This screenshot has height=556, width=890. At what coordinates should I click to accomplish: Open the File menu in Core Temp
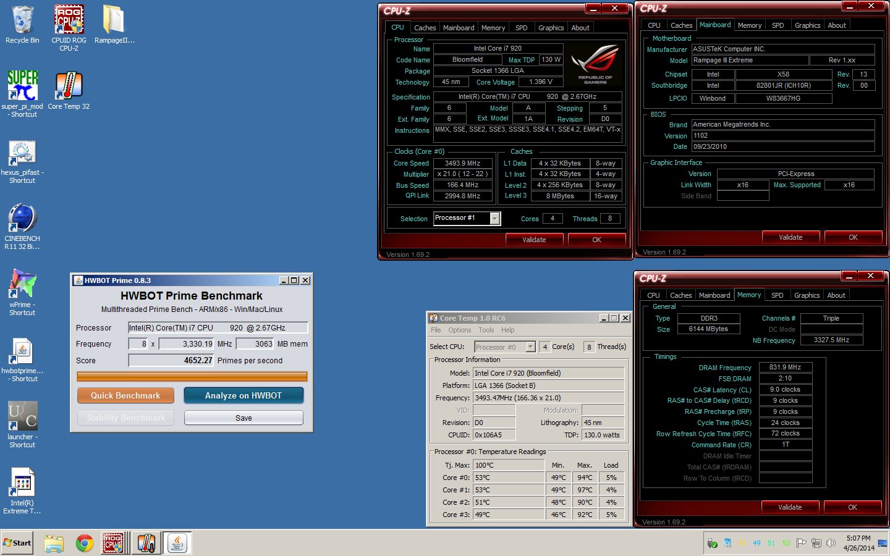tap(436, 330)
